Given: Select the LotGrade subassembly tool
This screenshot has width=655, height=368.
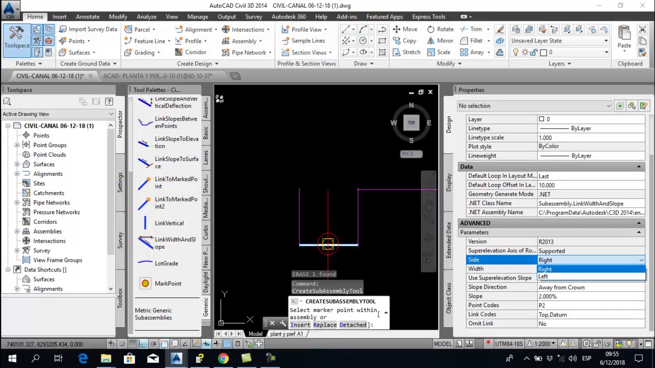Looking at the screenshot, I should [159, 264].
